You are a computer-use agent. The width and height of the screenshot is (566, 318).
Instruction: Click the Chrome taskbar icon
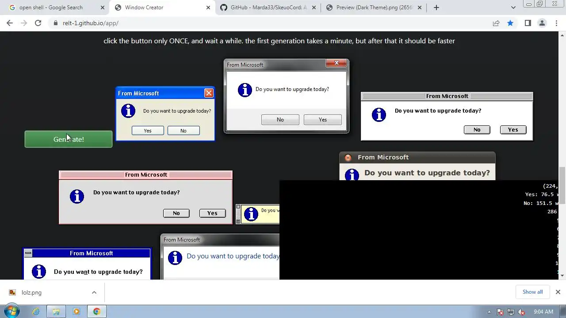[97, 311]
